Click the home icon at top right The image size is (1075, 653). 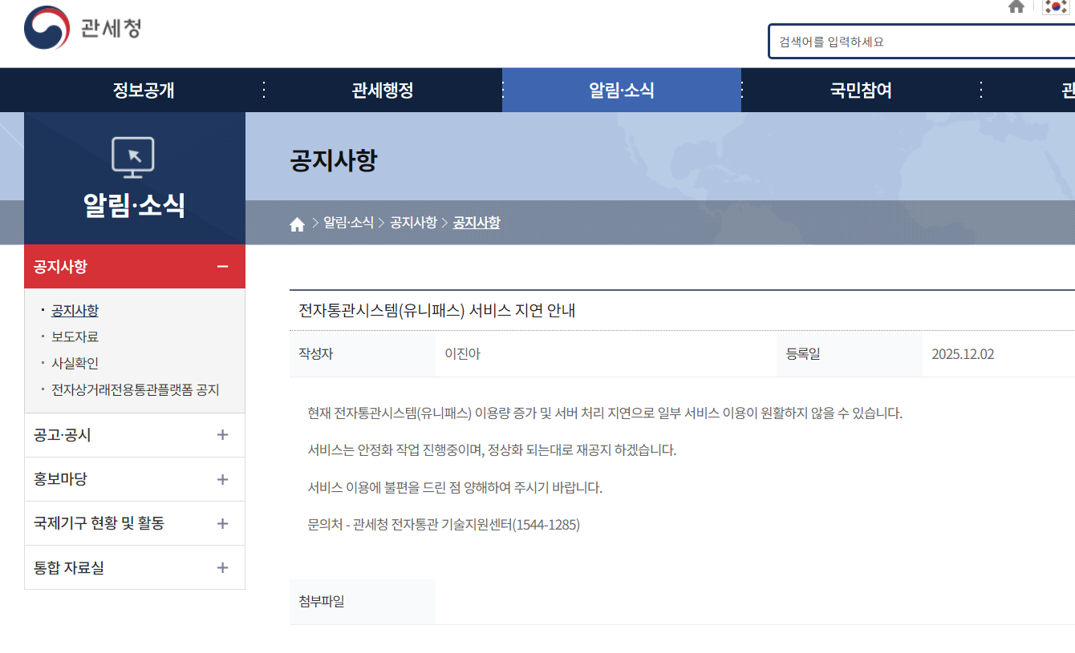[x=1016, y=7]
